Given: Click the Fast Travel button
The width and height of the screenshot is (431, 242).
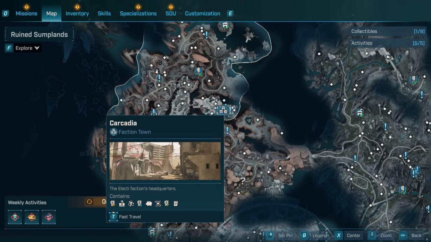Looking at the screenshot, I should point(125,216).
